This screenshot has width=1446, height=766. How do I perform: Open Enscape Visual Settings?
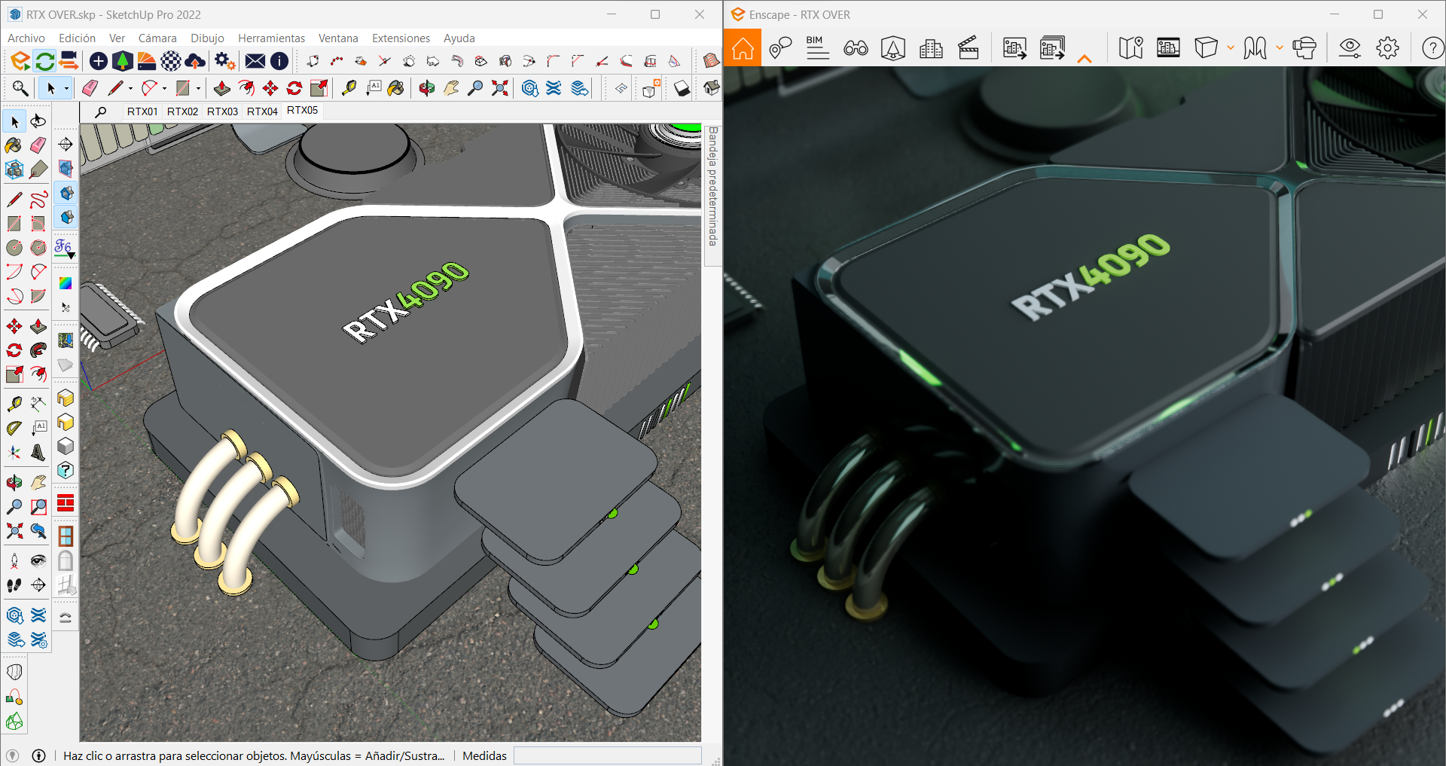pyautogui.click(x=1350, y=48)
